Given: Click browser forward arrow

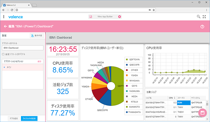Looking at the screenshot, I should point(8,10).
